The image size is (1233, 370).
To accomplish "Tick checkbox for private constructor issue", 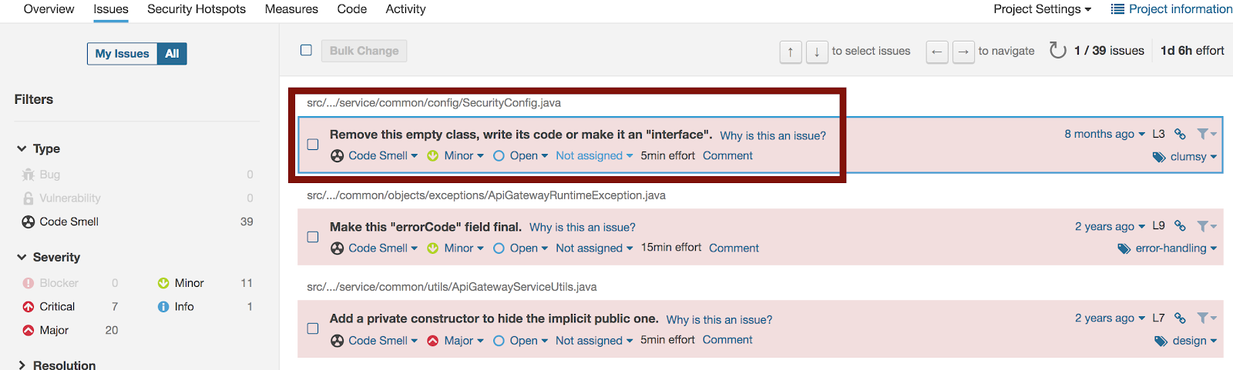I will (313, 328).
